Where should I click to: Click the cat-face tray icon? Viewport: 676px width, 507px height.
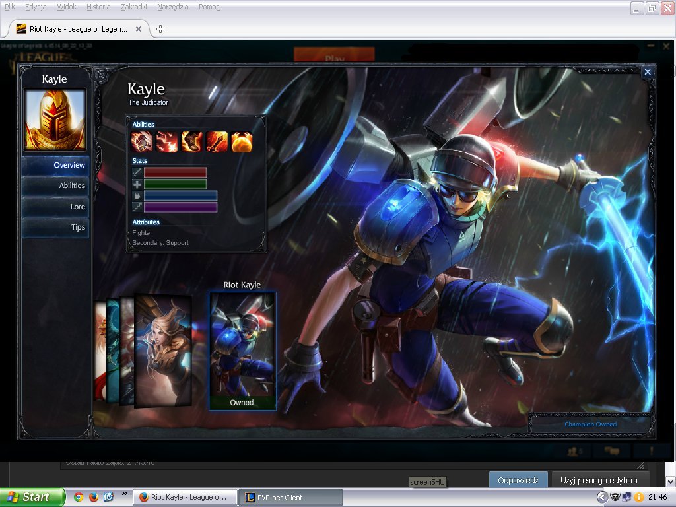tap(615, 498)
